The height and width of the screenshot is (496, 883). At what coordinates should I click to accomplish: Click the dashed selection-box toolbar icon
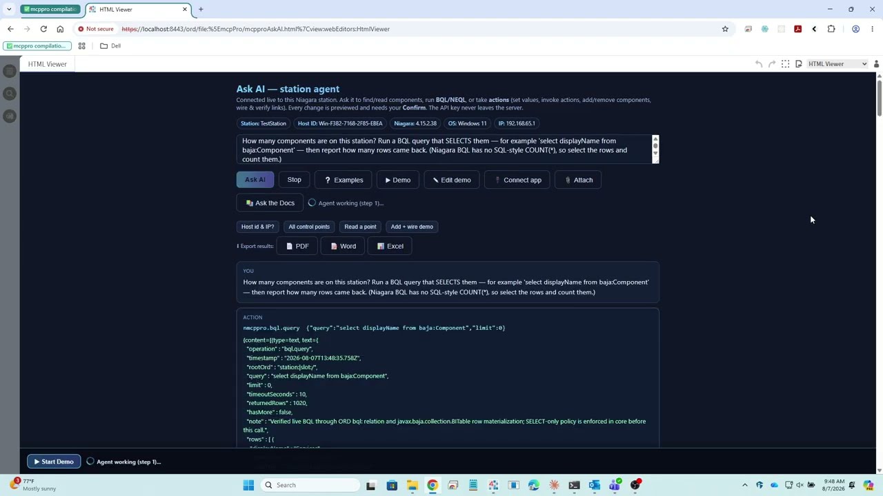(785, 64)
